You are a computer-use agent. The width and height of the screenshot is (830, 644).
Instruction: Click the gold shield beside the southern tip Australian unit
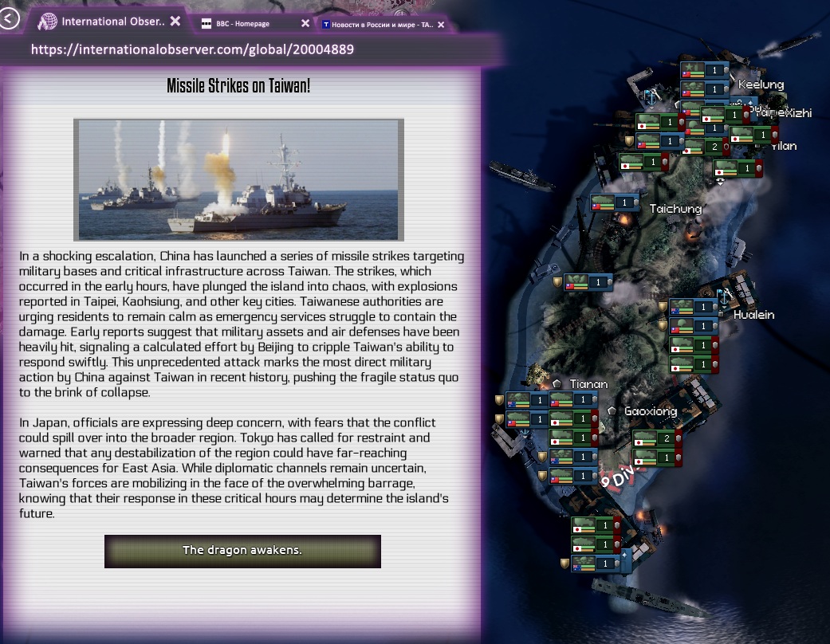point(564,563)
